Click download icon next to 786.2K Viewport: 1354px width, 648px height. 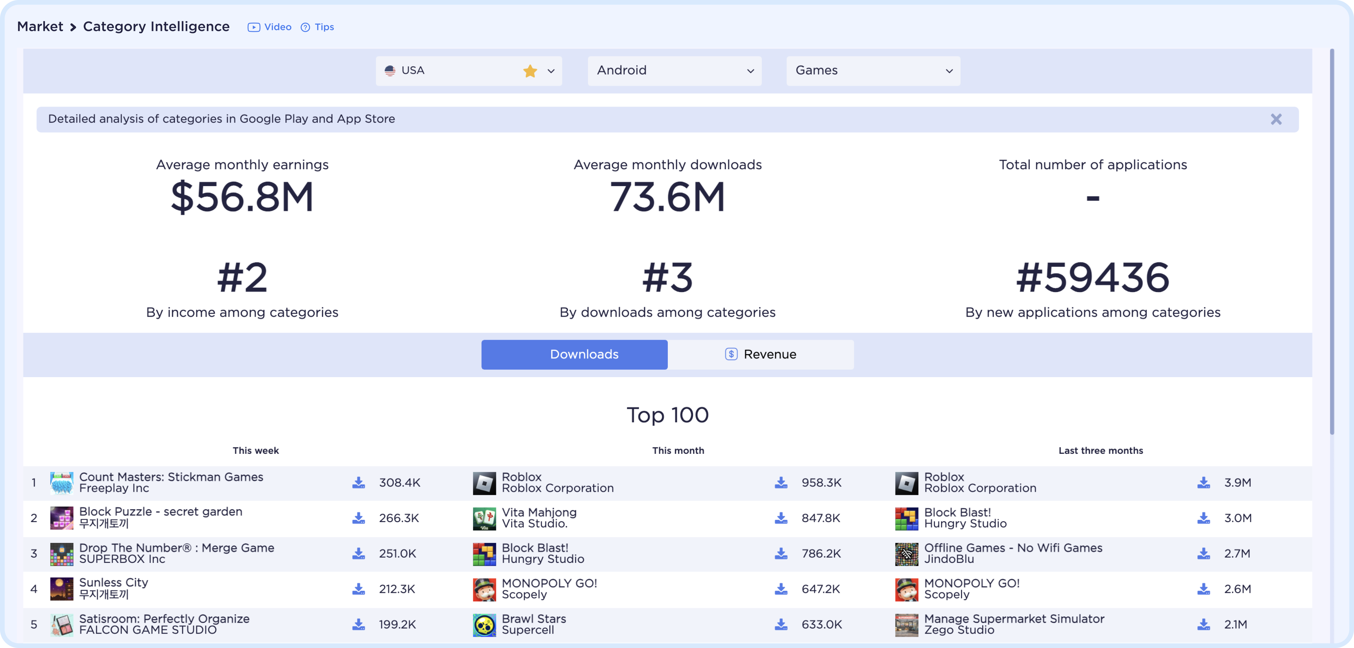[x=781, y=553]
